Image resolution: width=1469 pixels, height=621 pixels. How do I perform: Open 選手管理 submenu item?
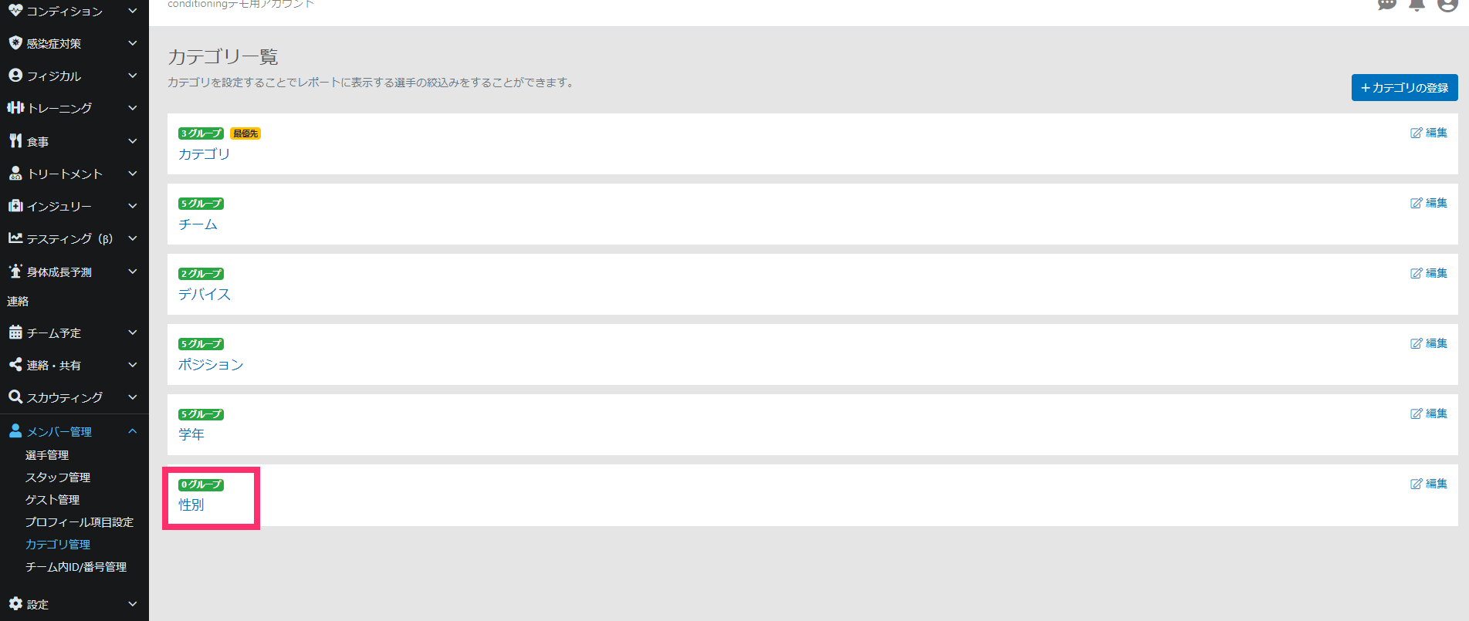pyautogui.click(x=47, y=455)
